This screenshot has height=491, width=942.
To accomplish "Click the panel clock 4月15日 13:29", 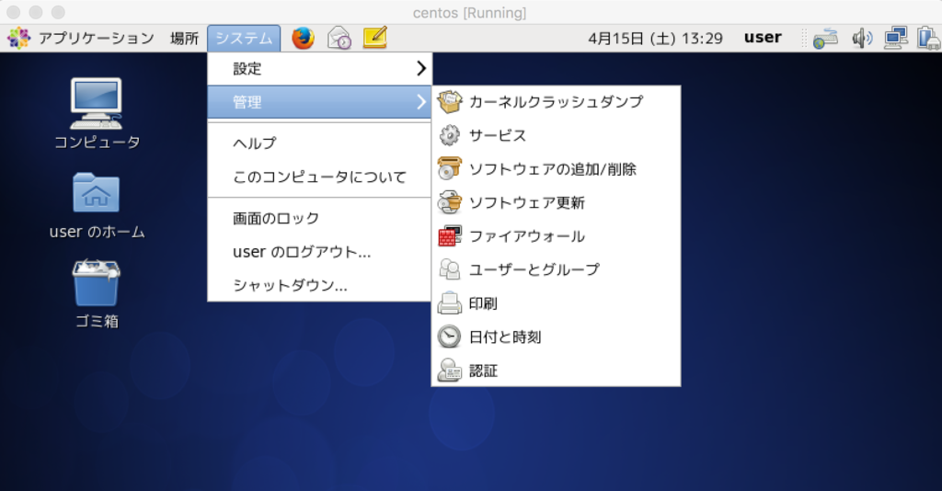I will coord(655,39).
